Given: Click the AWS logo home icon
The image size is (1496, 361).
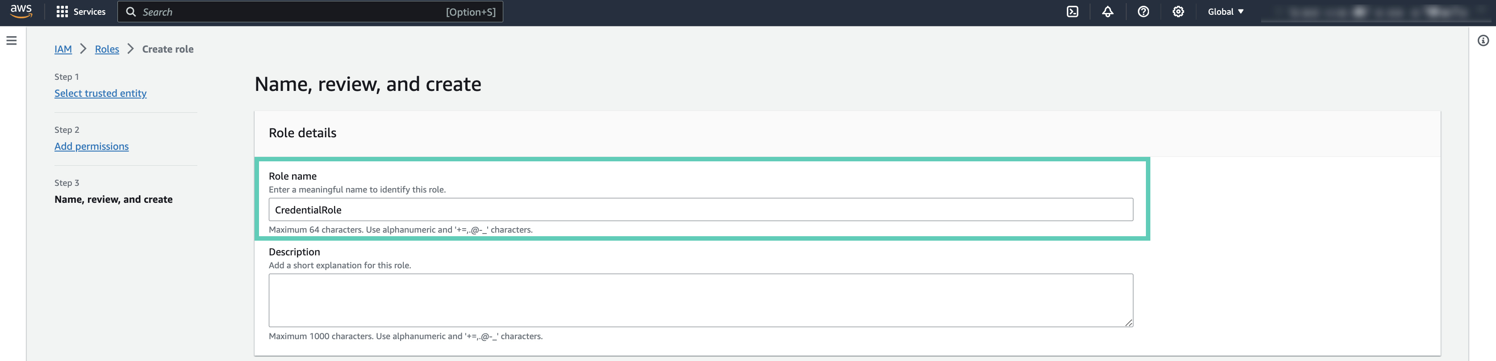Looking at the screenshot, I should 21,12.
